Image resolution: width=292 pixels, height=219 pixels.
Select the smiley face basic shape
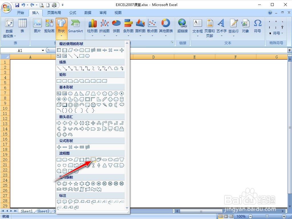[93, 105]
